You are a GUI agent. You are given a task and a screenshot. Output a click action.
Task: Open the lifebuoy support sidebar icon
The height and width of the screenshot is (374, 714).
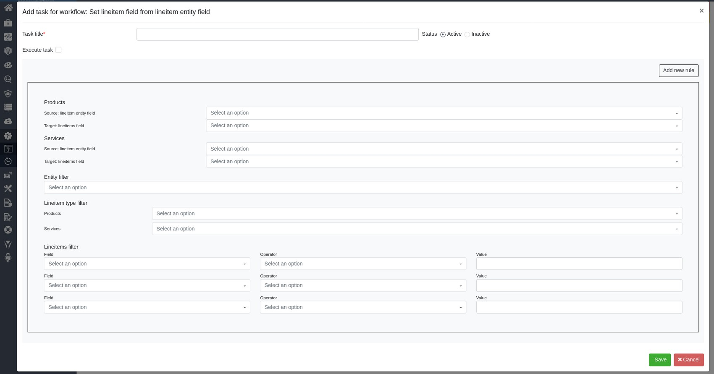pyautogui.click(x=8, y=230)
